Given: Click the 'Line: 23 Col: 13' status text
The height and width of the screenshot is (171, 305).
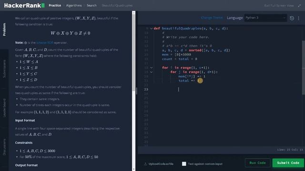Looking at the screenshot, I should coord(290,150).
